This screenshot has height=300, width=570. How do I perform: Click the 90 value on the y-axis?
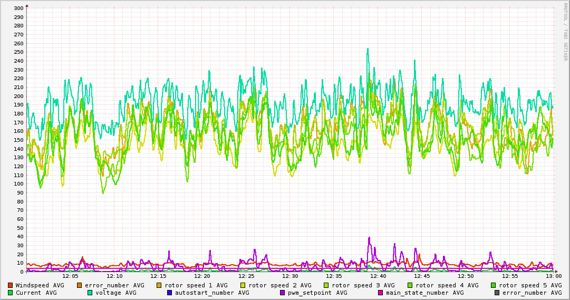[21, 193]
